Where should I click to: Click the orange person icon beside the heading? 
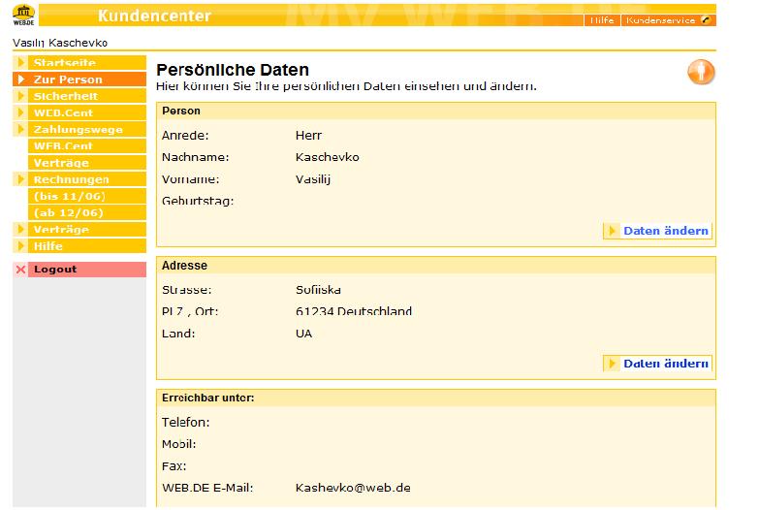point(700,74)
